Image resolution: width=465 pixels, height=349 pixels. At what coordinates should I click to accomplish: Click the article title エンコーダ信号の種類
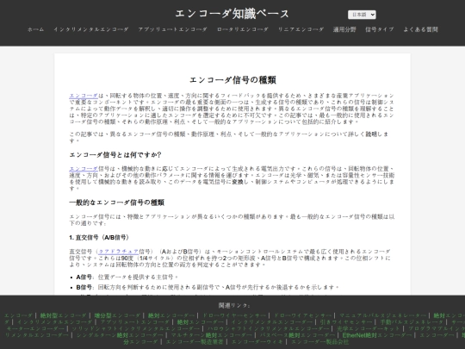tap(232, 80)
